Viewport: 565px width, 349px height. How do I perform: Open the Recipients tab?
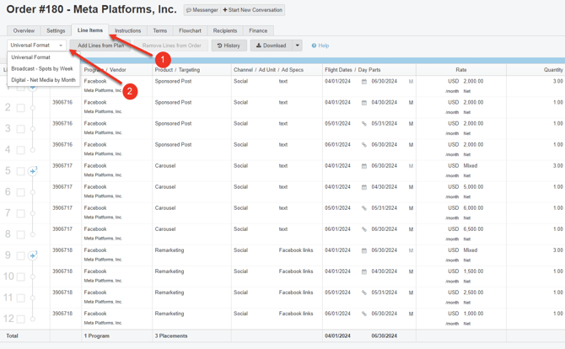pyautogui.click(x=225, y=30)
